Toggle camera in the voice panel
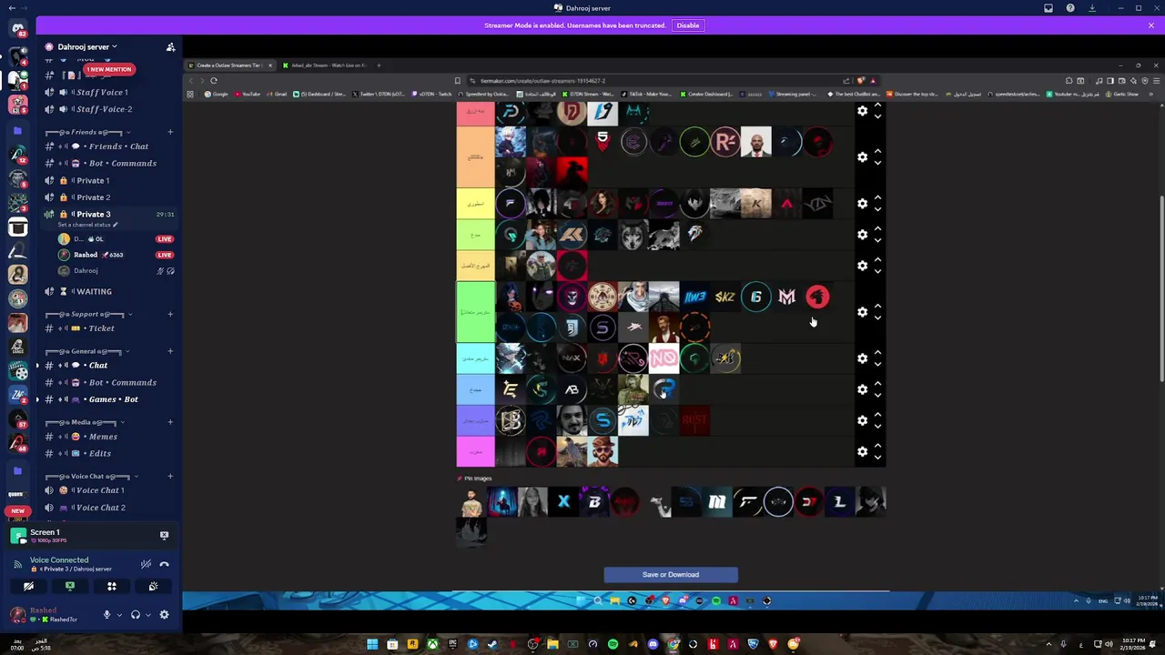 coord(28,587)
